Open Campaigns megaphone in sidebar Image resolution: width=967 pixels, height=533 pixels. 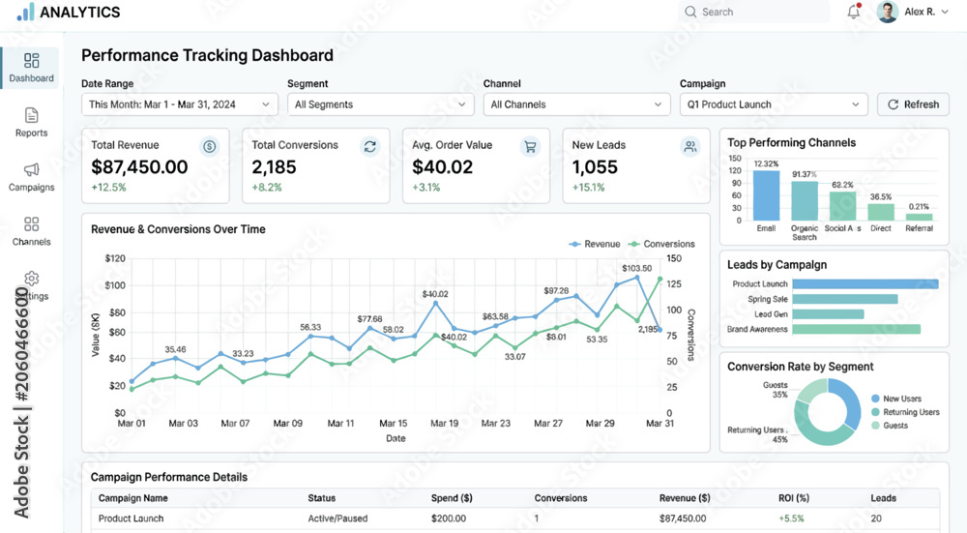click(x=32, y=177)
